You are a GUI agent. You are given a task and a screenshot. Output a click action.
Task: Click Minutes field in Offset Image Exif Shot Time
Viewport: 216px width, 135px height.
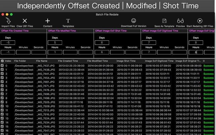[x=117, y=52]
